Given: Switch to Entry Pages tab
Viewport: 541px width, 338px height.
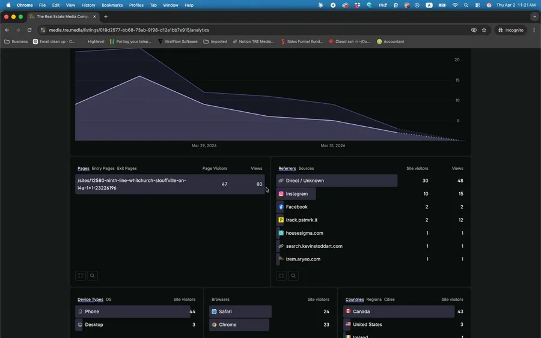Looking at the screenshot, I should click(x=103, y=169).
